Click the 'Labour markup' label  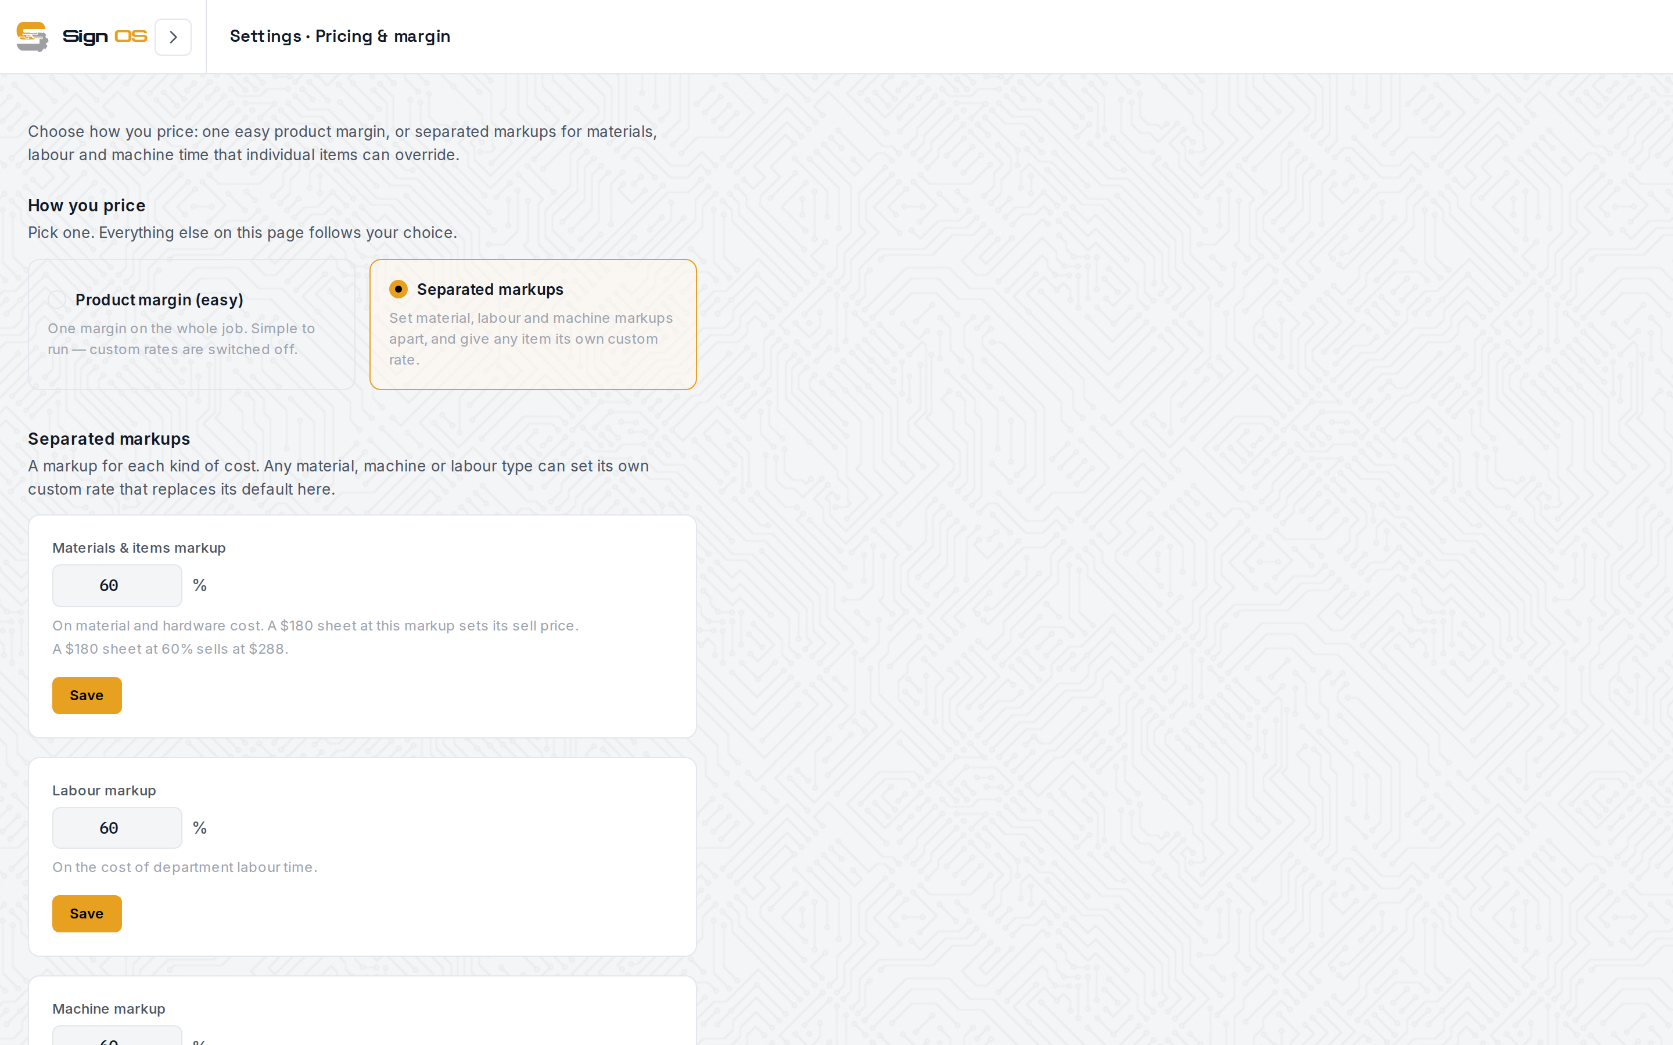point(105,791)
